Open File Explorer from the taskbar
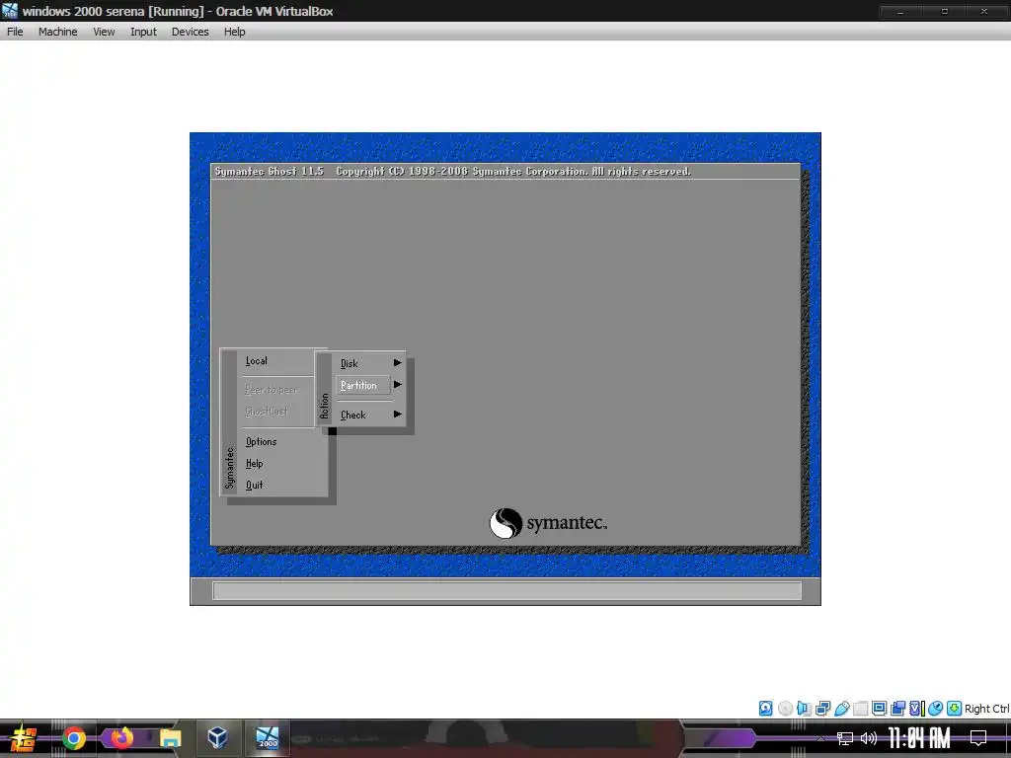 (170, 738)
